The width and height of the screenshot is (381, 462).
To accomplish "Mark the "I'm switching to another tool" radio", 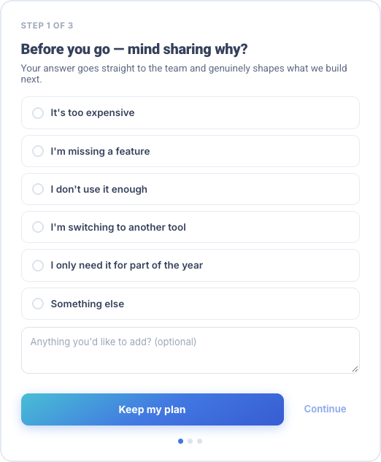I will coord(38,227).
